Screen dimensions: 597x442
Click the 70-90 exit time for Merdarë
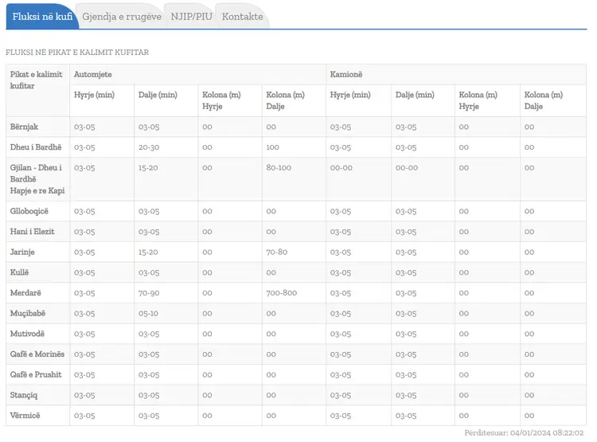tap(149, 292)
